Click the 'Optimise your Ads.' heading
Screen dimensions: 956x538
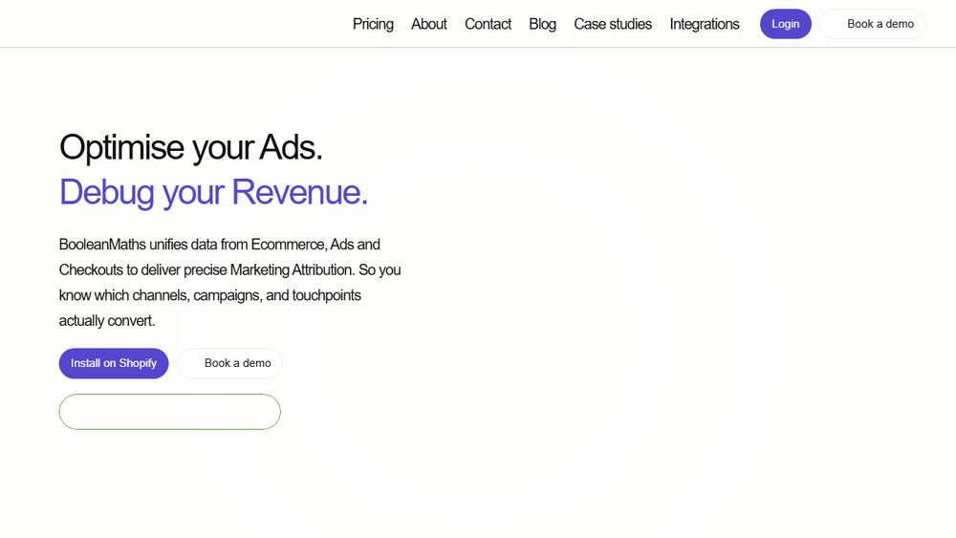click(191, 147)
